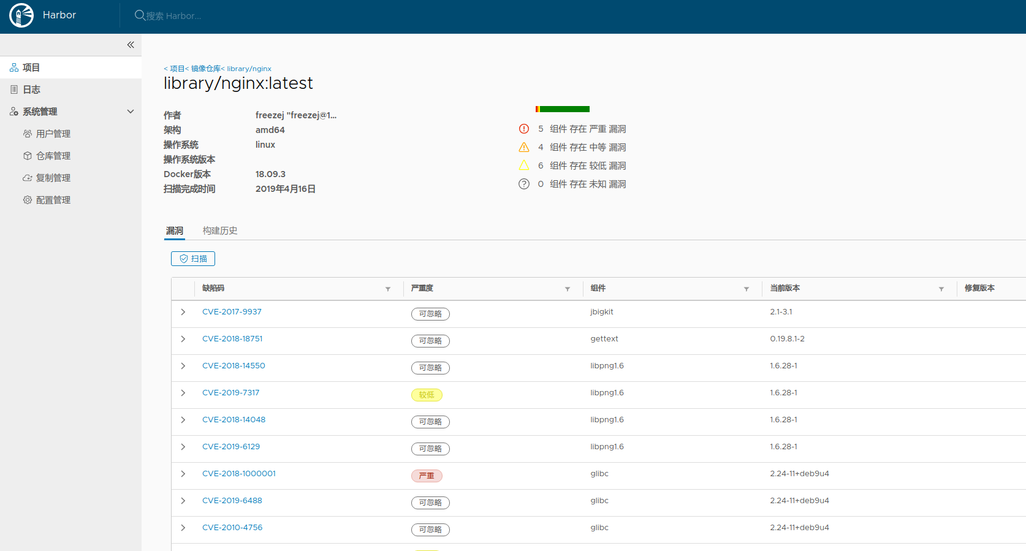Click the 日志 logs icon in sidebar

pos(14,89)
